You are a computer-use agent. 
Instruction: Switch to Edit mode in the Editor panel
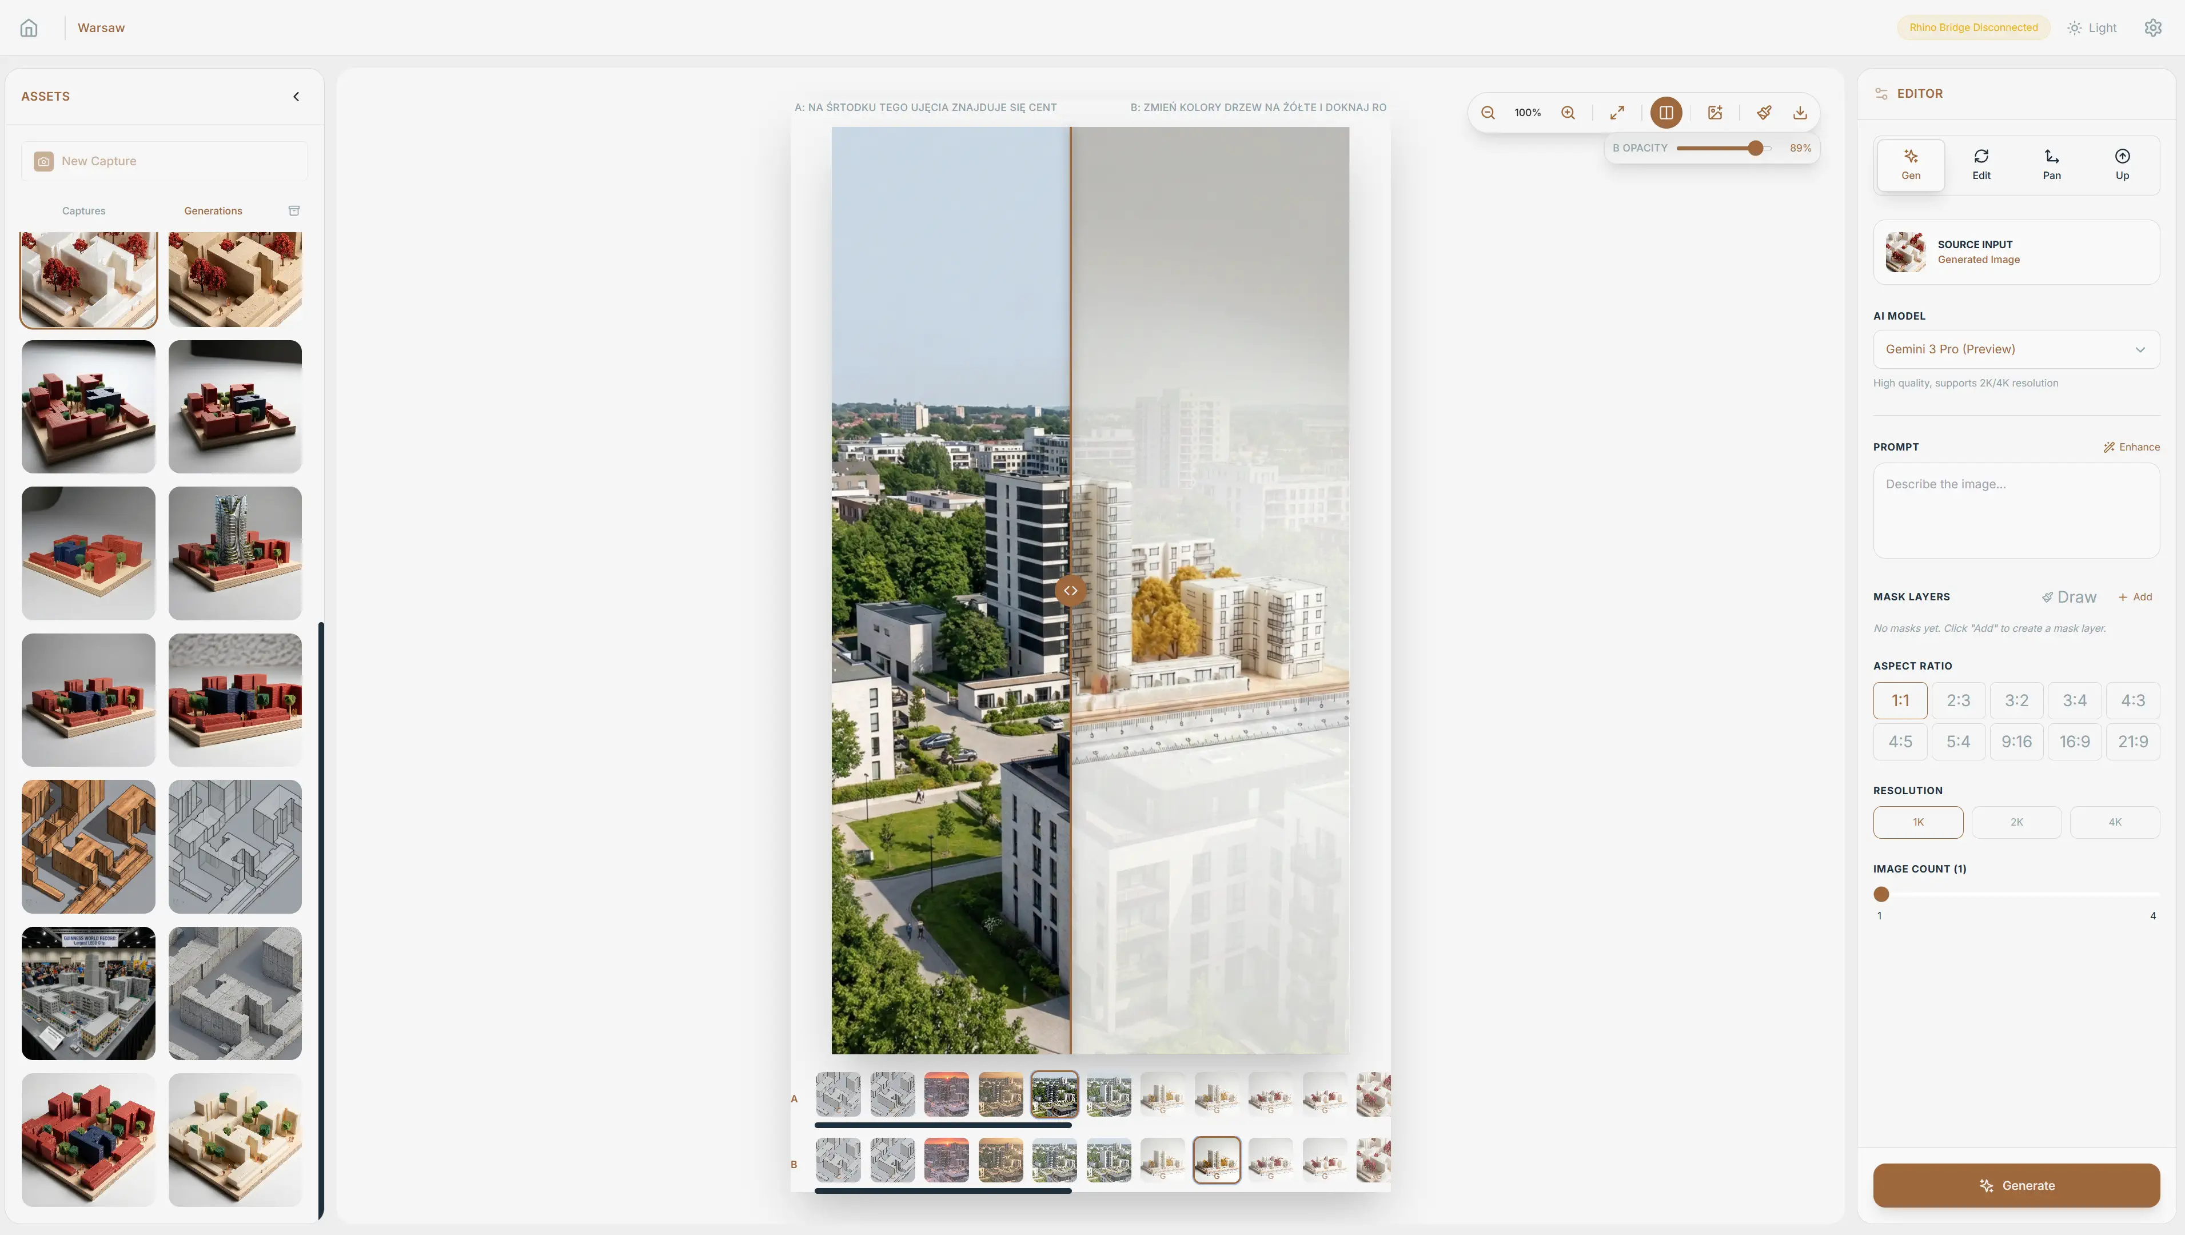click(1981, 164)
